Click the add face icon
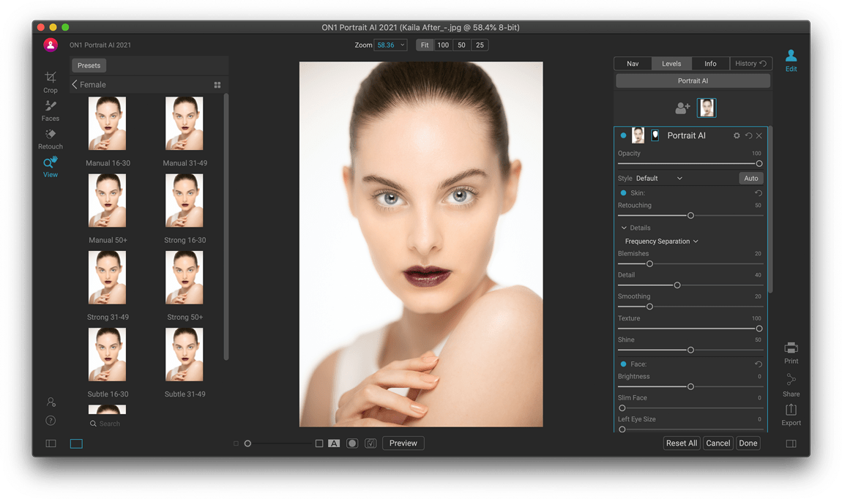 (682, 108)
